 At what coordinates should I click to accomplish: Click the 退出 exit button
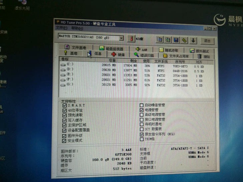207,41
